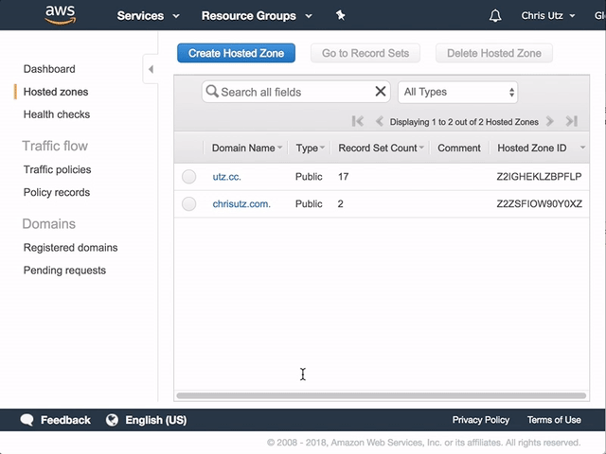Open column options arrow after Hosted Zone ID
The height and width of the screenshot is (454, 606).
582,148
